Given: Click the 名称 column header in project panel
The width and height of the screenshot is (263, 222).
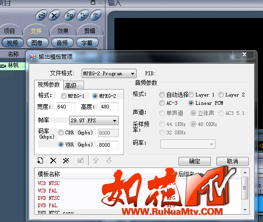Looking at the screenshot, I should pos(13,54).
